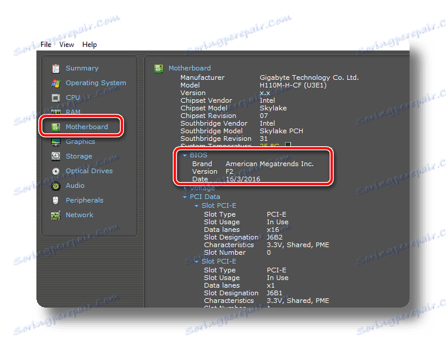The image size is (446, 344).
Task: Collapse the first Slot PCI-E node with x16 lanes
Action: pyautogui.click(x=196, y=206)
